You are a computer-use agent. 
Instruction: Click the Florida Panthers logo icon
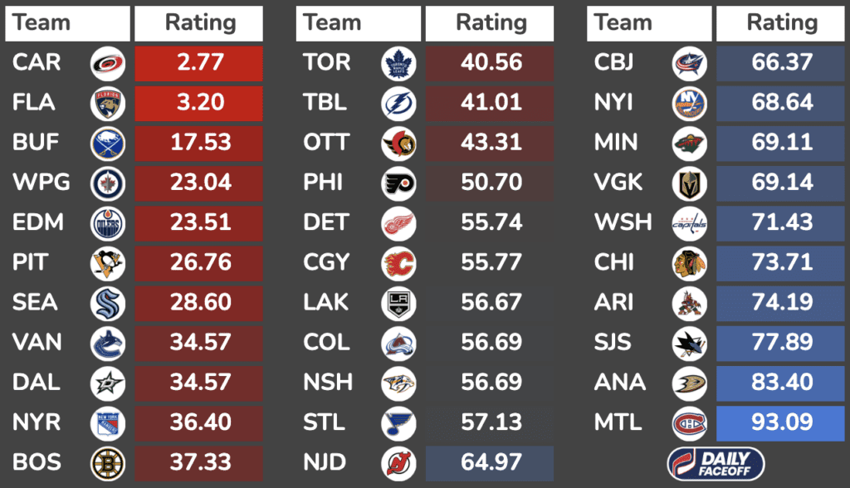coord(108,103)
